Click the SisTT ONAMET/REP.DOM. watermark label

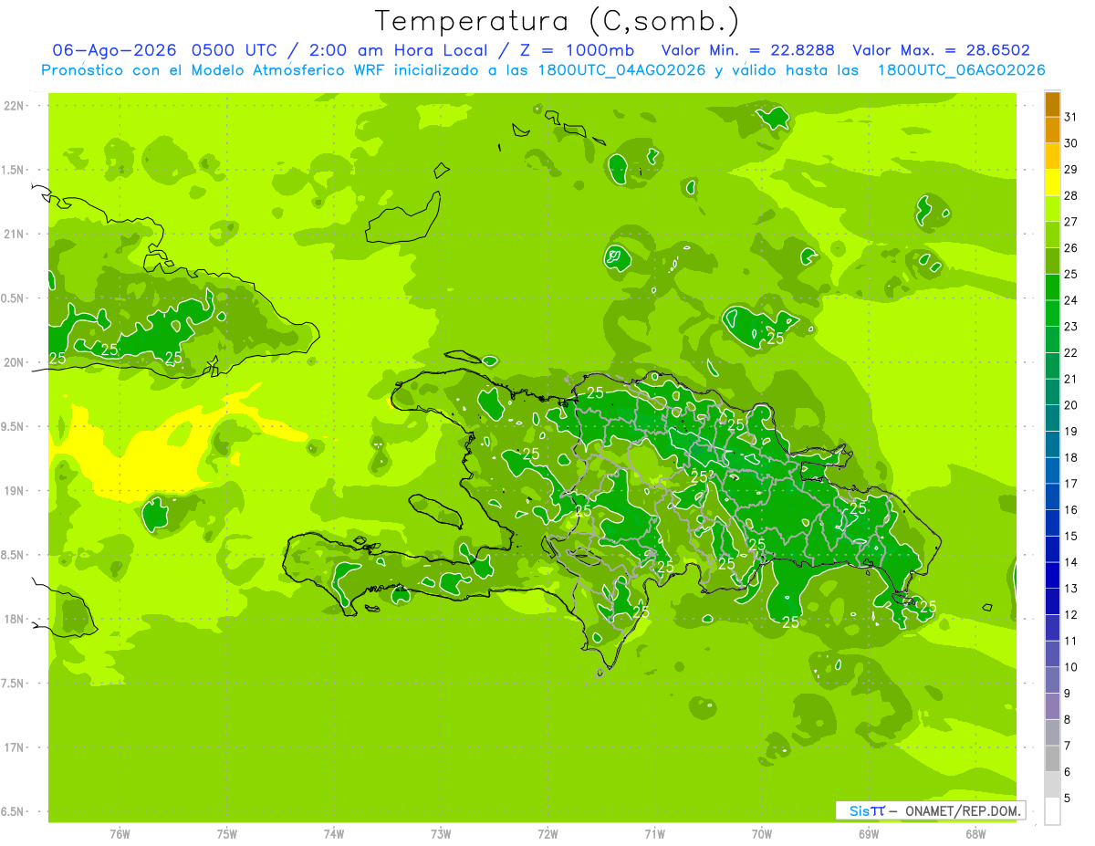tap(930, 810)
